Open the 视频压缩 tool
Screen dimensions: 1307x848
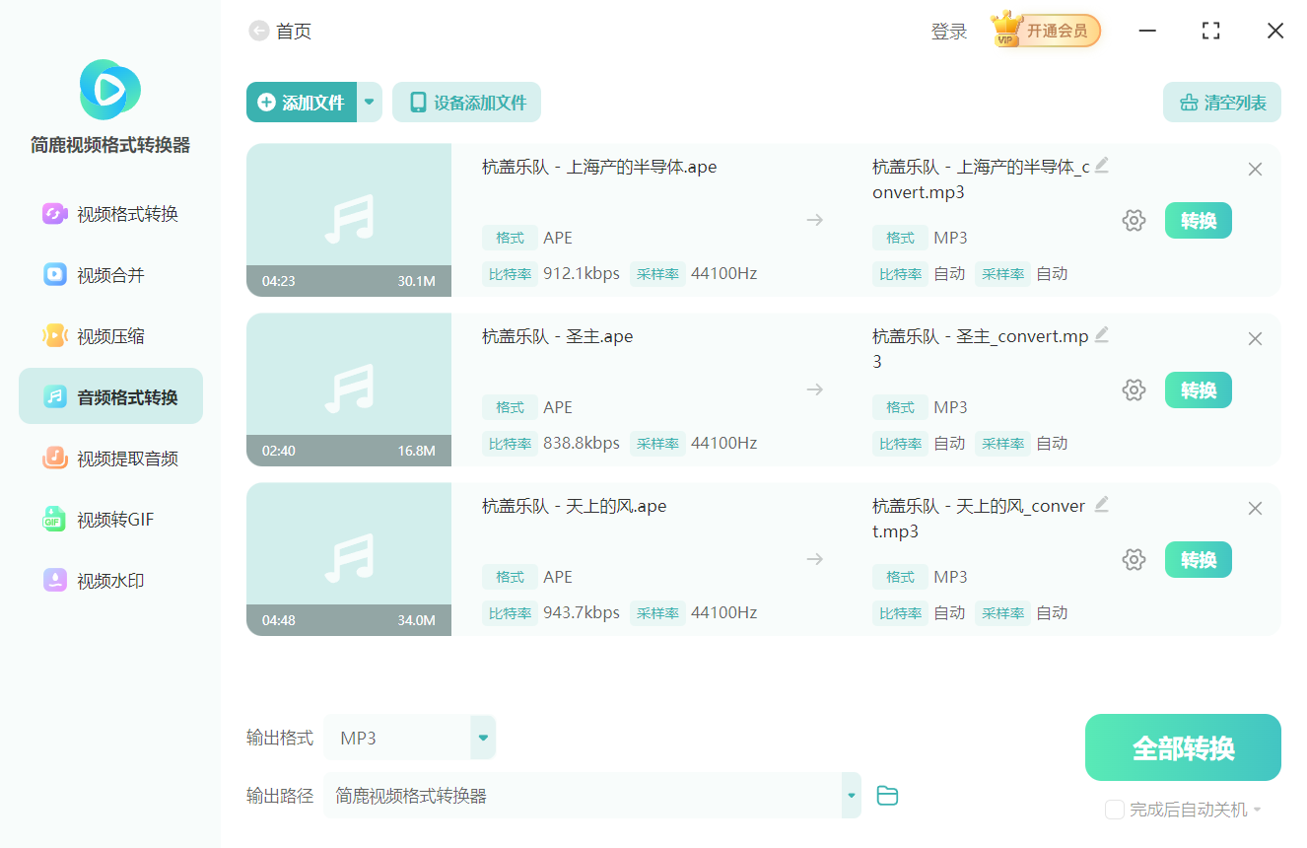click(x=109, y=334)
